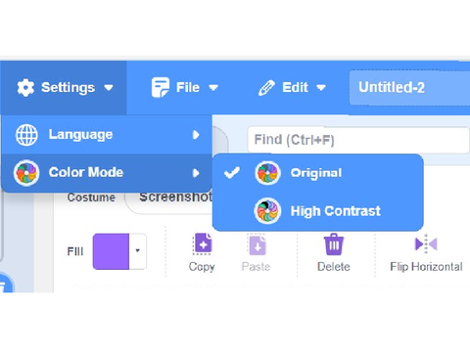Click the Settings gear icon

click(25, 87)
